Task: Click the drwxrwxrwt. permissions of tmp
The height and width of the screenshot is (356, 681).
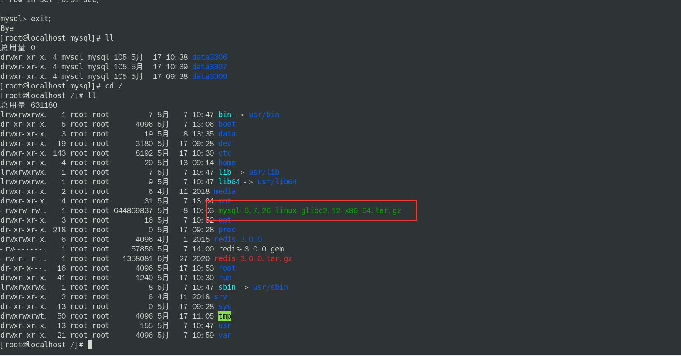Action: pos(24,316)
